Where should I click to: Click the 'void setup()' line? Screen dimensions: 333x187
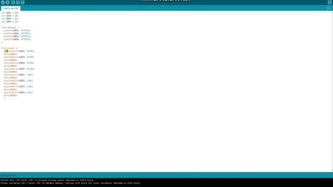tap(10, 28)
